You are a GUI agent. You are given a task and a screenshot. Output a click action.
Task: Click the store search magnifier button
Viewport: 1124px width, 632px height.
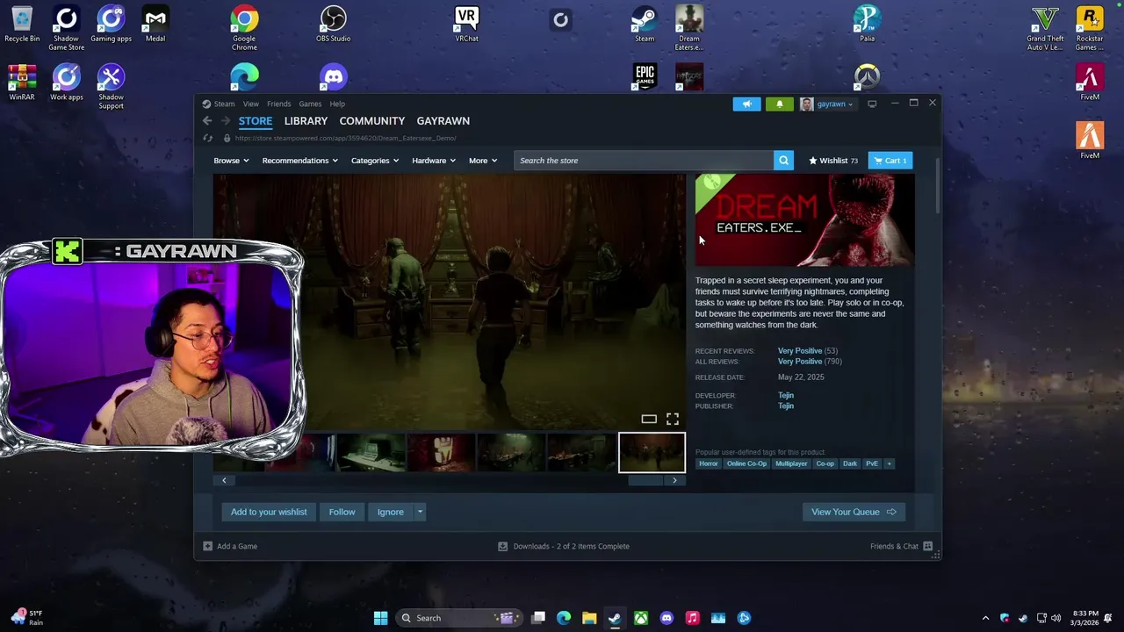[783, 161]
